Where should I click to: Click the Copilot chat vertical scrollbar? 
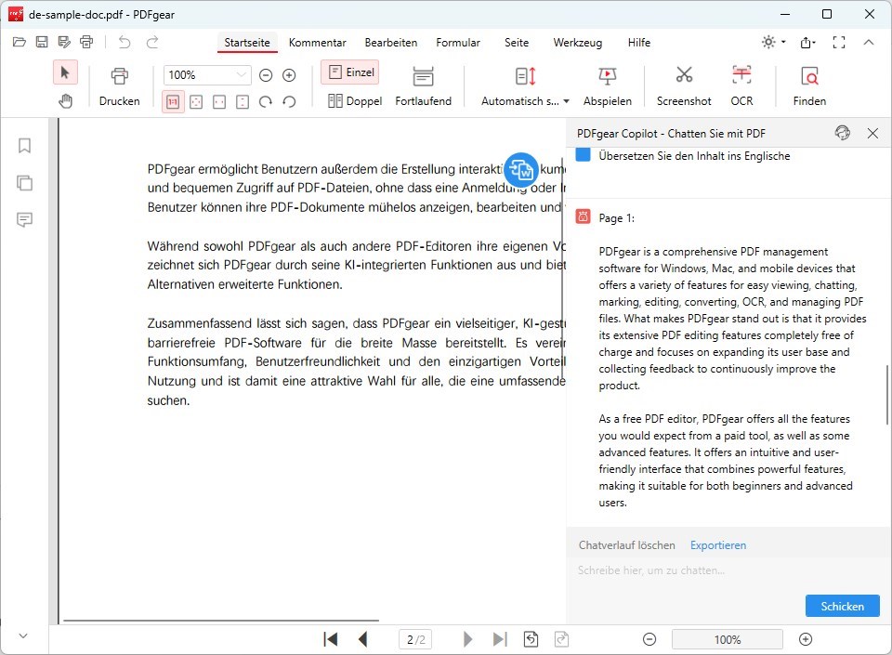click(886, 395)
